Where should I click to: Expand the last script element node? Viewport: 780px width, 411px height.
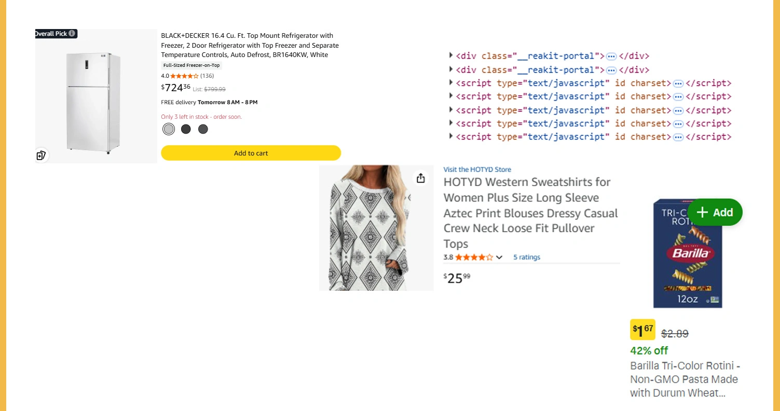click(450, 137)
